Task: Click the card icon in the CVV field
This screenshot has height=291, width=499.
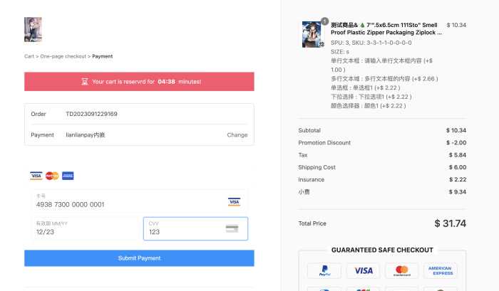Action: (x=232, y=228)
